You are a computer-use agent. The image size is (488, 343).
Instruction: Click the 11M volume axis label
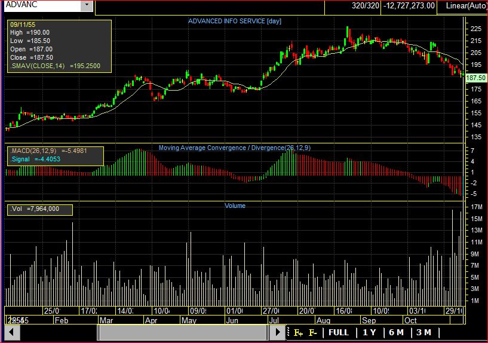[x=477, y=242]
